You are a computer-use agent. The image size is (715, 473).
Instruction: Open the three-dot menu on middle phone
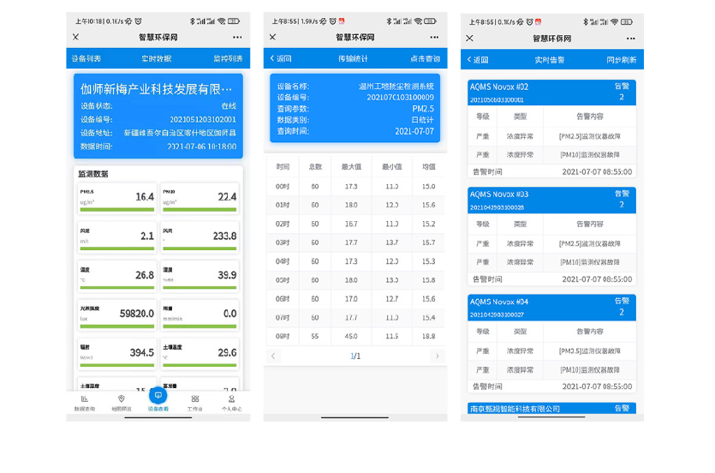434,38
